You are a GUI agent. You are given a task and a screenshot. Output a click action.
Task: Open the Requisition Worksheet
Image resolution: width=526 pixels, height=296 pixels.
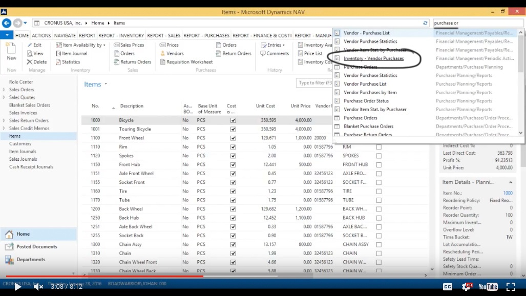(186, 62)
